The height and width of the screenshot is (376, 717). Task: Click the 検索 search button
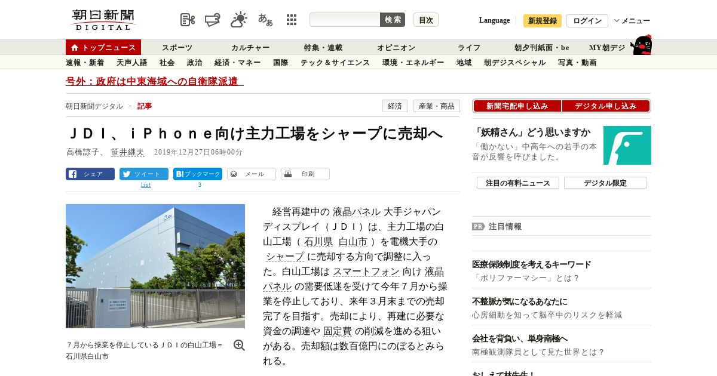point(393,20)
